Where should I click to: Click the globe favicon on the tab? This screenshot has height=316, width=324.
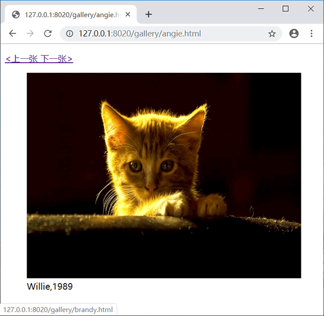16,15
